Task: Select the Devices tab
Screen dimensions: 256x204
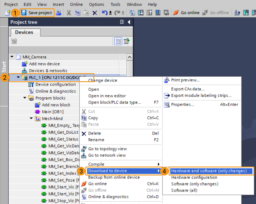Action: [24, 32]
